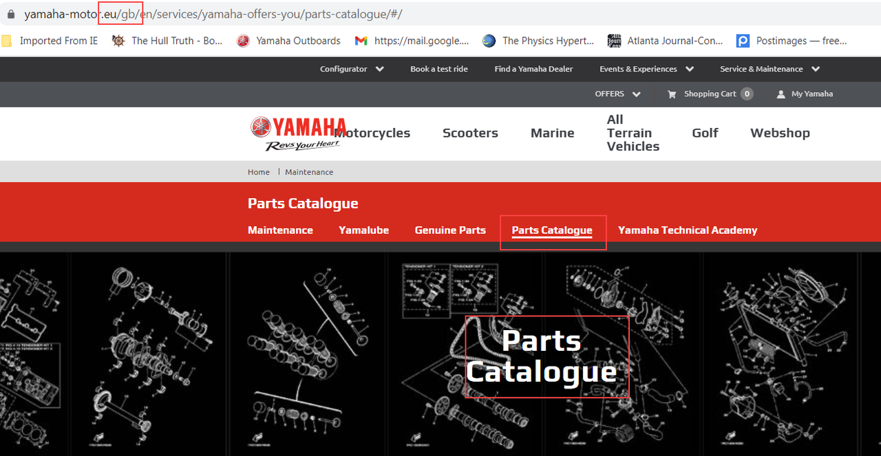881x456 pixels.
Task: Click the valves exploded diagram thumbnail
Action: pos(308,354)
